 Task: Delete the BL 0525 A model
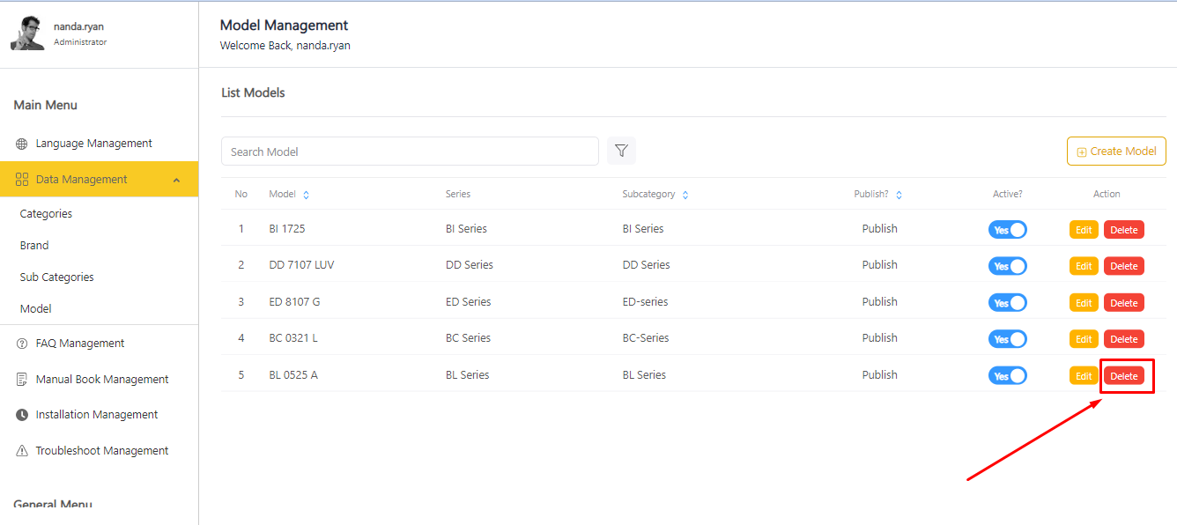[x=1123, y=376]
